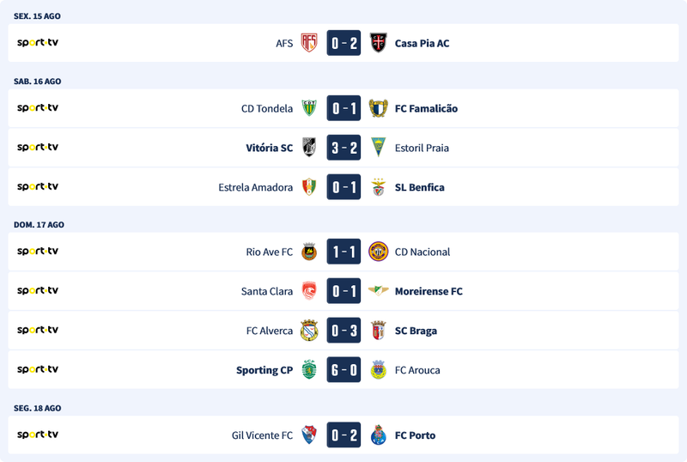Click the Moreirense FC club crest
The image size is (687, 462).
(x=378, y=291)
